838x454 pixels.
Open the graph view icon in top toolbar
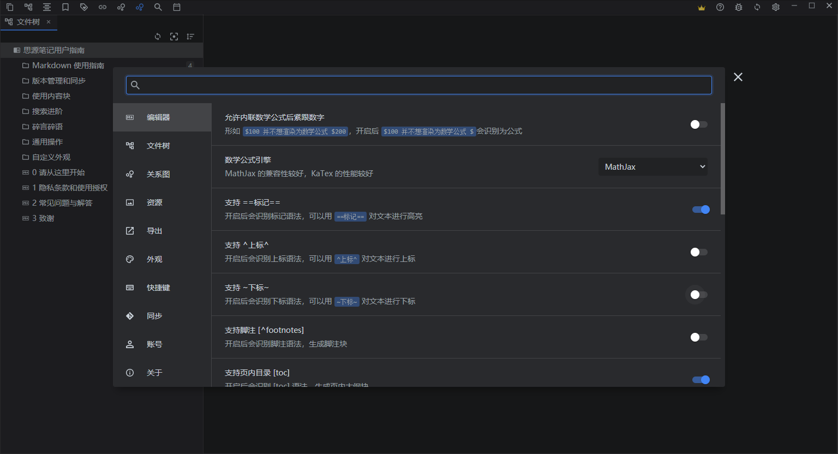[x=121, y=7]
